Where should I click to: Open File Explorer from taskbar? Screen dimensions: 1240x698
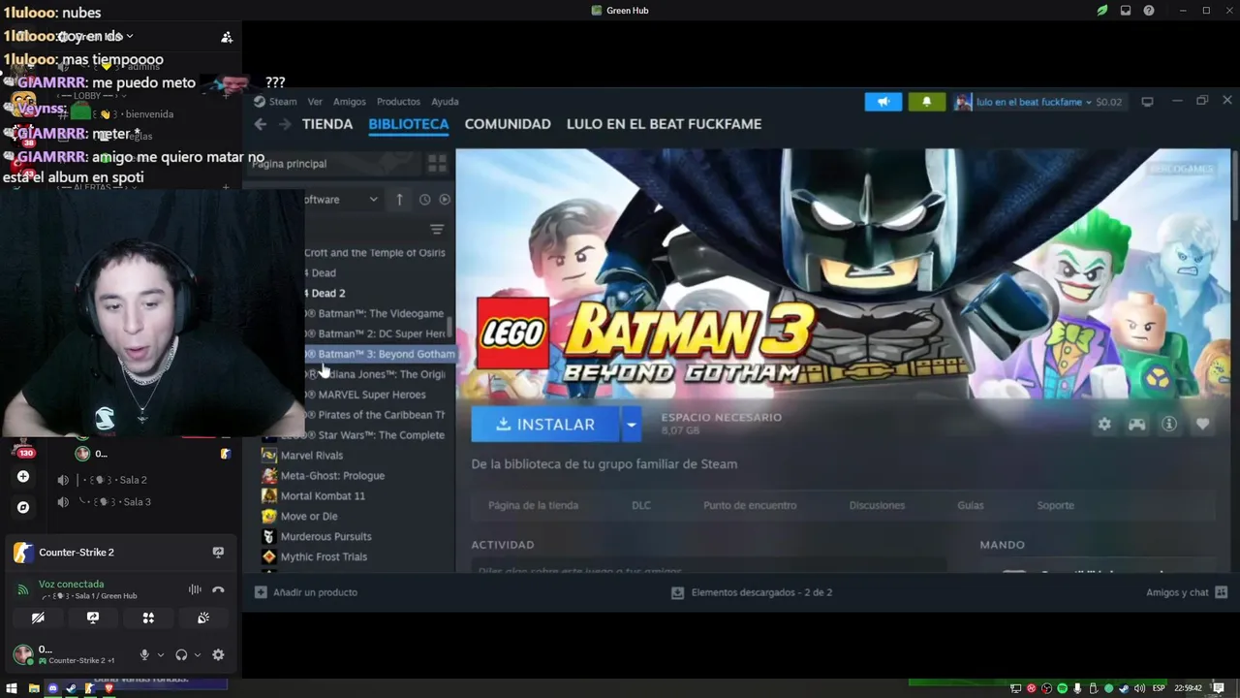pyautogui.click(x=34, y=688)
